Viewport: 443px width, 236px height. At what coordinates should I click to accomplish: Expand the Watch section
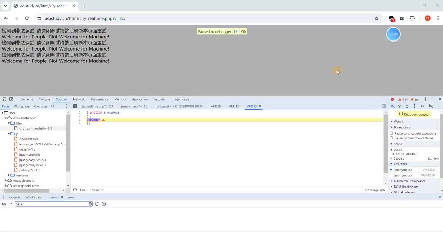click(391, 122)
